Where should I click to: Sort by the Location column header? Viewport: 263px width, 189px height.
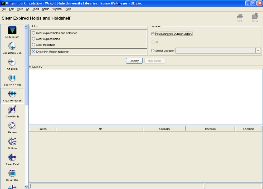(249, 129)
